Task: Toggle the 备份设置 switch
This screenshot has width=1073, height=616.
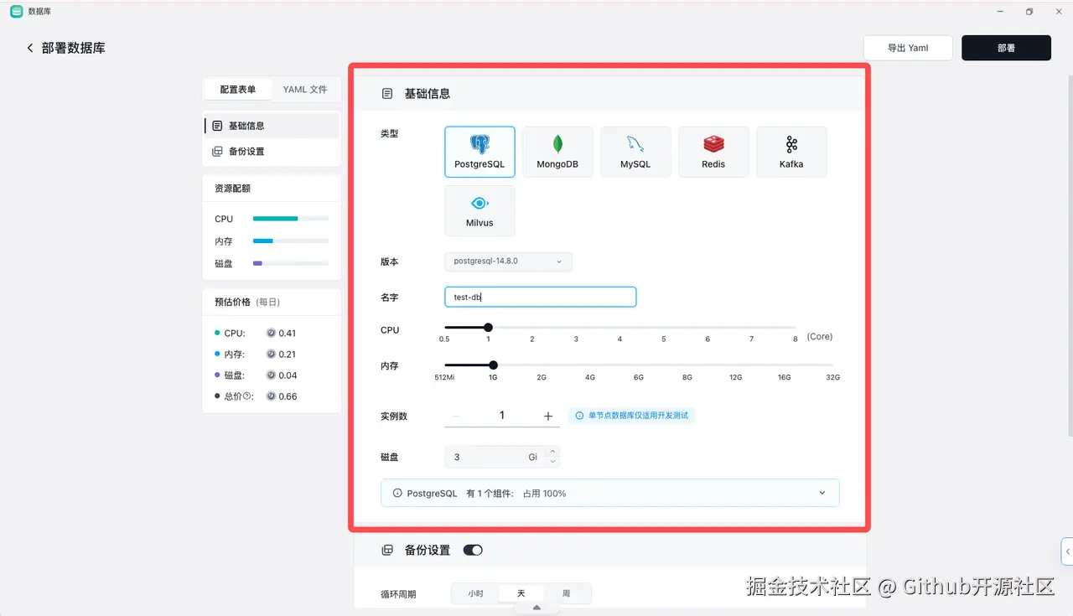Action: [473, 551]
